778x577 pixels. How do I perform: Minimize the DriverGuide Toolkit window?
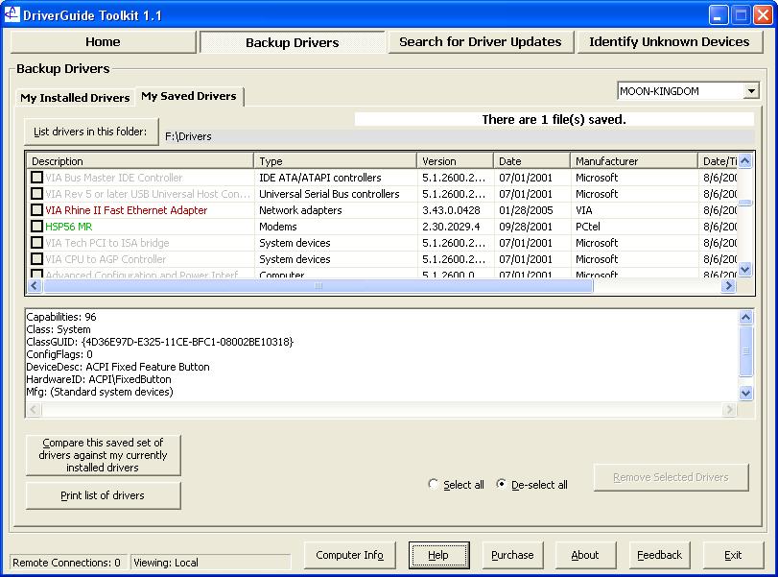718,15
